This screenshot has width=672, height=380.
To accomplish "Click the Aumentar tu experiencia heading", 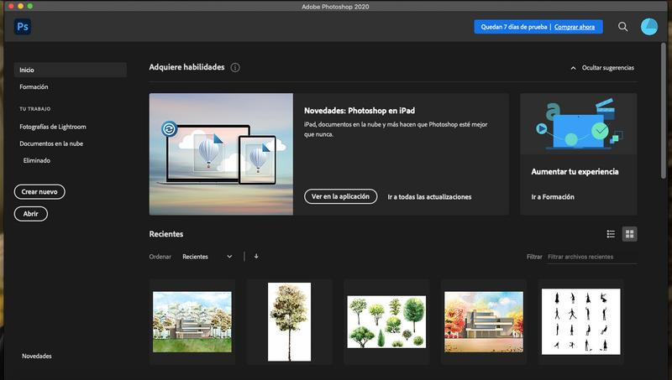I will (575, 172).
